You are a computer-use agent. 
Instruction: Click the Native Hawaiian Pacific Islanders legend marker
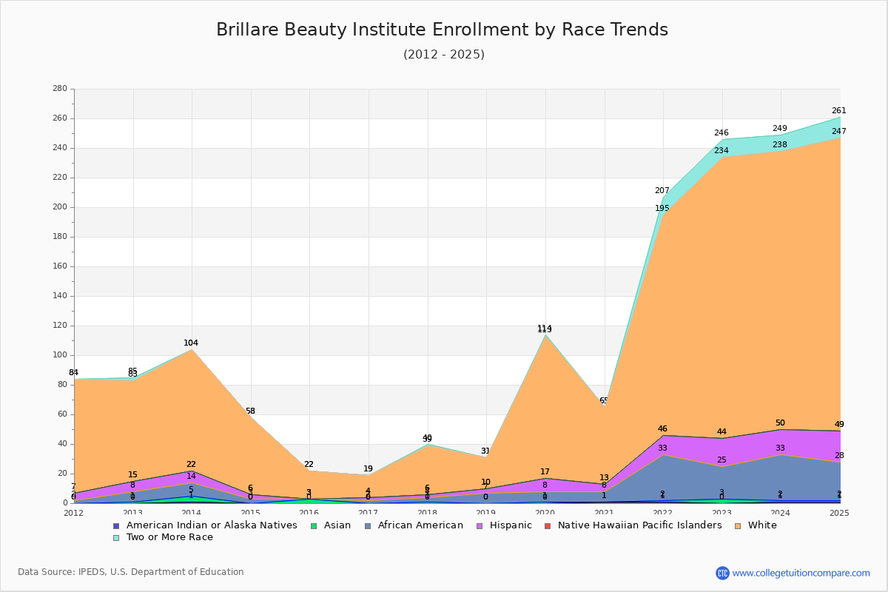tap(547, 525)
